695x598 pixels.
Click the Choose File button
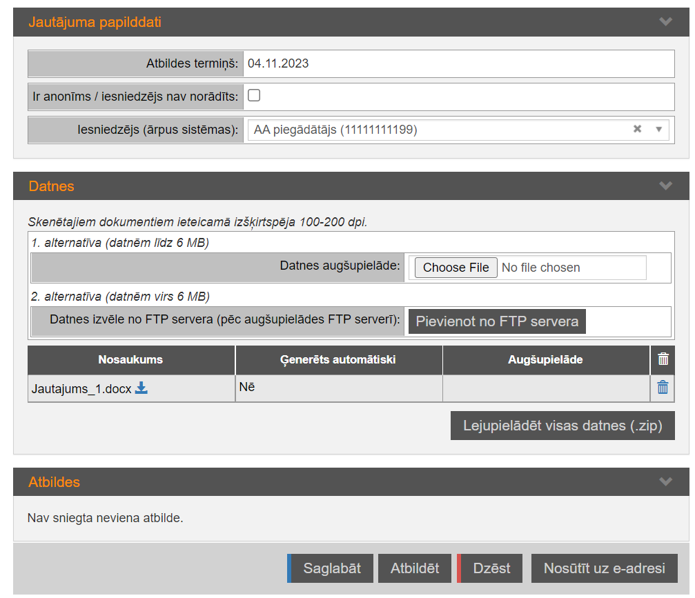[x=456, y=268]
